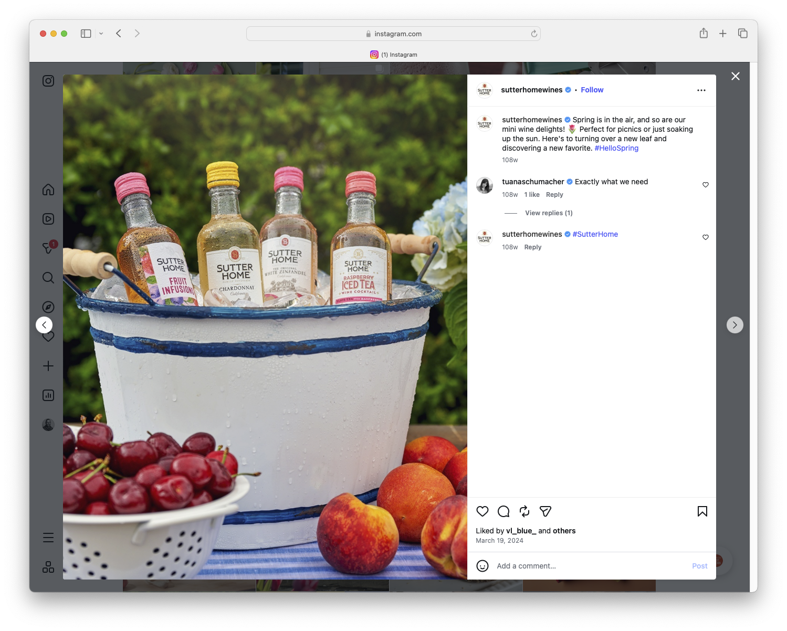787x631 pixels.
Task: Click the Add a comment field
Action: tap(551, 566)
